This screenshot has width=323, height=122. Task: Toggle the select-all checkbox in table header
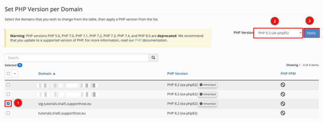click(9, 74)
